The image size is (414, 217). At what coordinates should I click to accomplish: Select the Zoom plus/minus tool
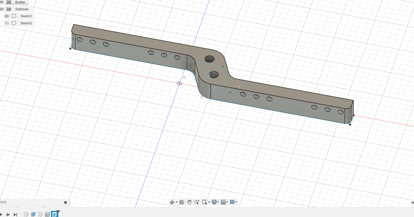pyautogui.click(x=197, y=202)
